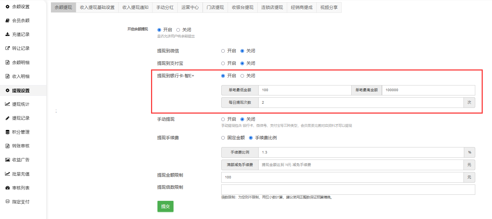
Task: Open the 经销商提成 tab
Action: [301, 7]
